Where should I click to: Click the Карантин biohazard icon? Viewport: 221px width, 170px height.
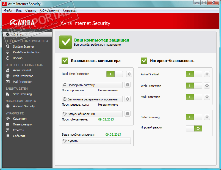[x=8, y=119]
